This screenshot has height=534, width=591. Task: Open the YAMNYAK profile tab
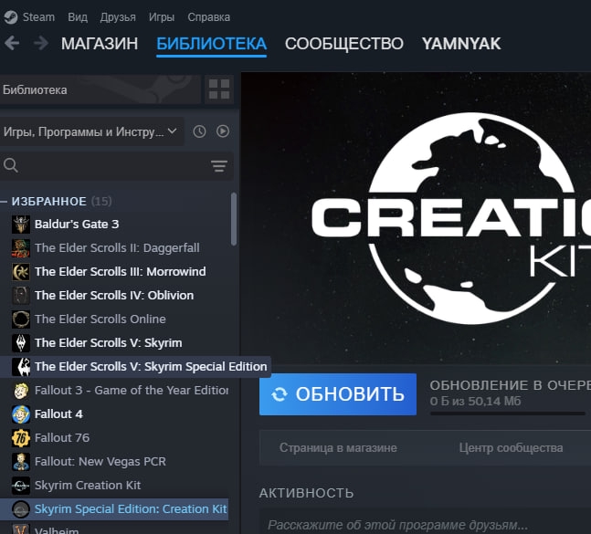pos(461,44)
